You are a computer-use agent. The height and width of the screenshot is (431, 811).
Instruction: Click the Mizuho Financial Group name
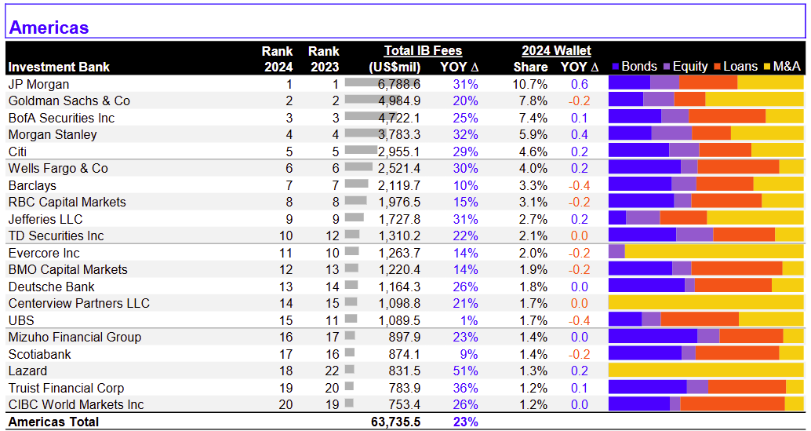(75, 338)
